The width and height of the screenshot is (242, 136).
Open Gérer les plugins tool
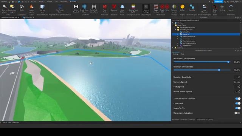coord(5,8)
